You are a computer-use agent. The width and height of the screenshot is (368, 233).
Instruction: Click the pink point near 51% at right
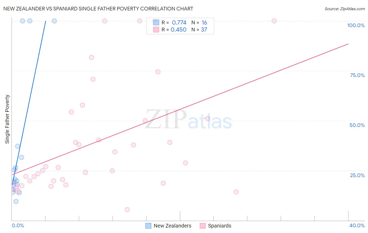(x=208, y=119)
